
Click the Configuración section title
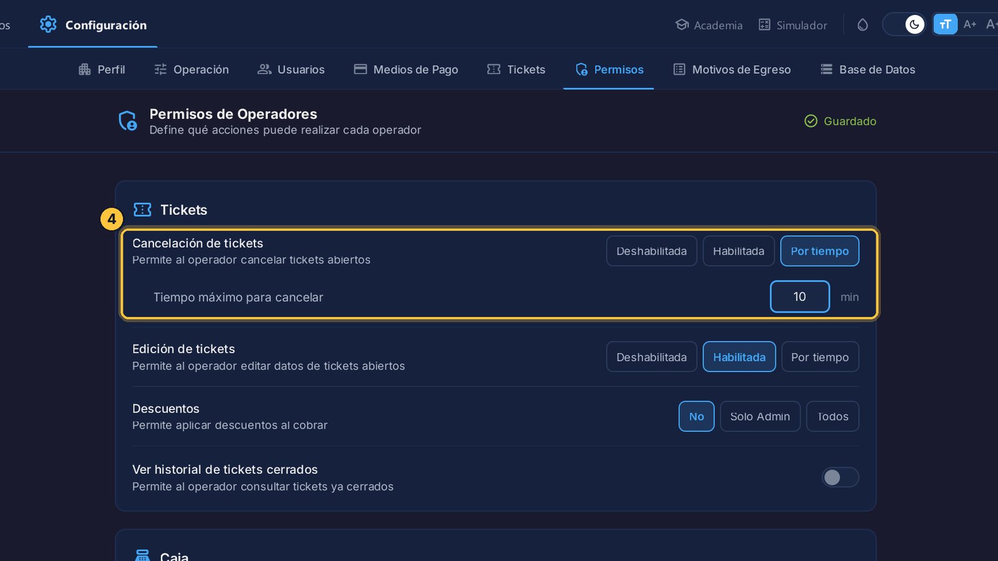coord(106,25)
